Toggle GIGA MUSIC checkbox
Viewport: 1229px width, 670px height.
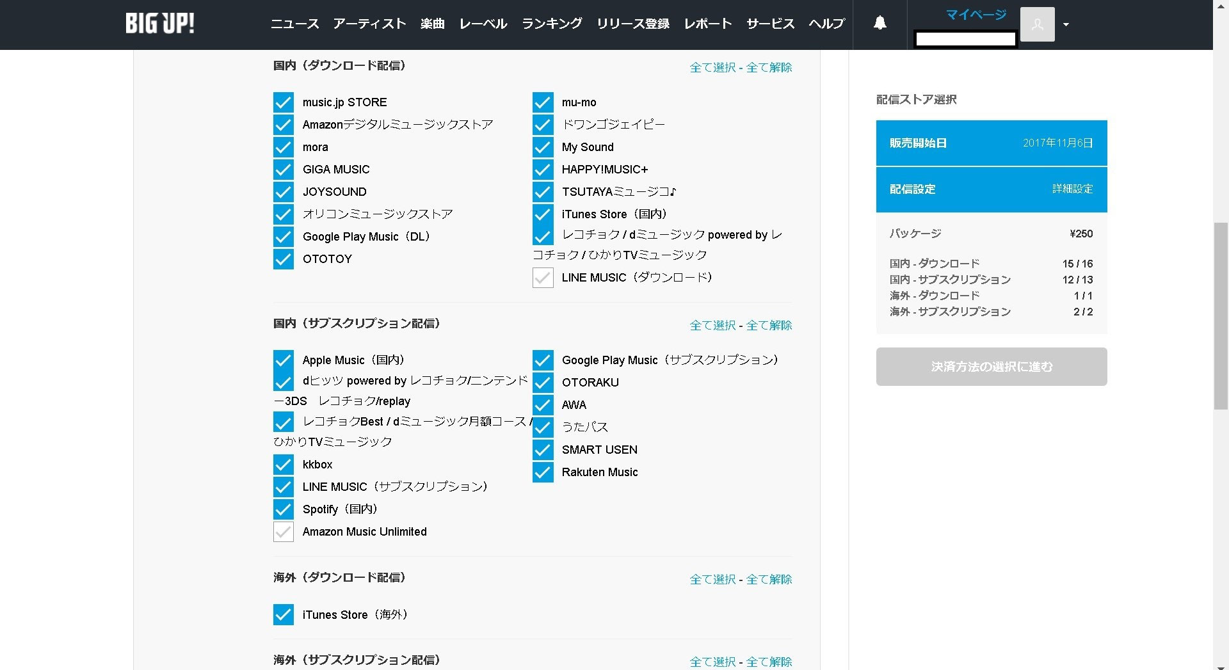point(284,170)
